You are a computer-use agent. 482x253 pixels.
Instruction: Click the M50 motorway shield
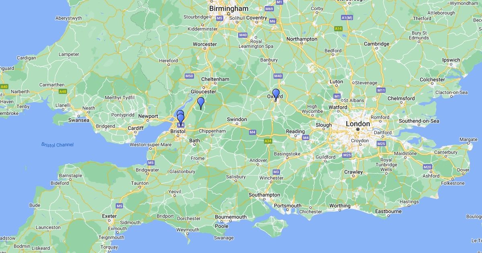190,76
